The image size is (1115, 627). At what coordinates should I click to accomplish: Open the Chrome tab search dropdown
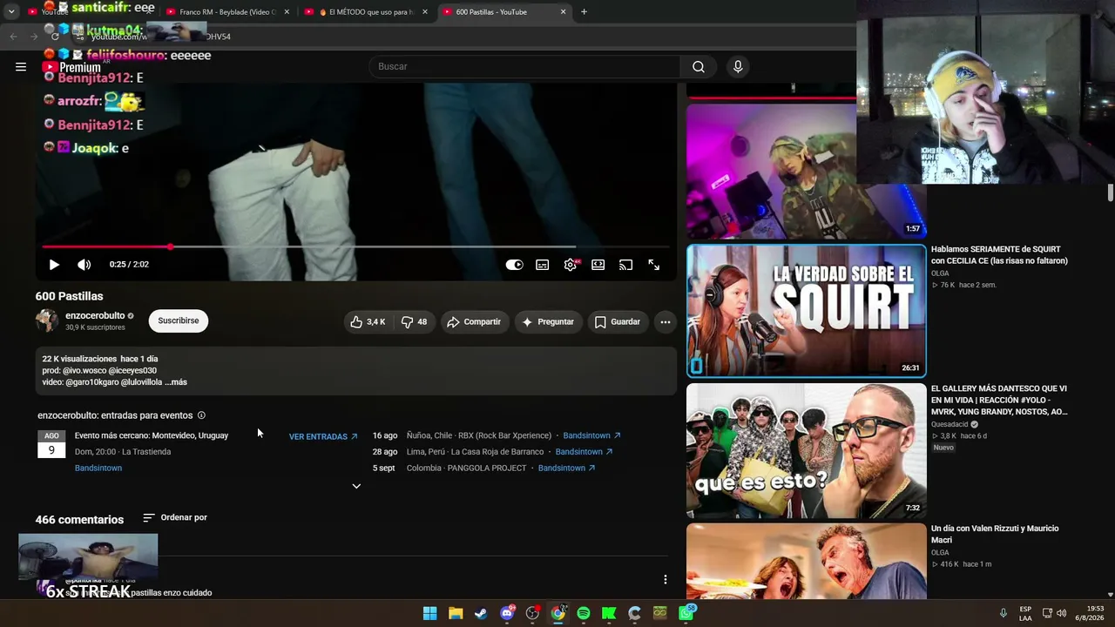(11, 12)
